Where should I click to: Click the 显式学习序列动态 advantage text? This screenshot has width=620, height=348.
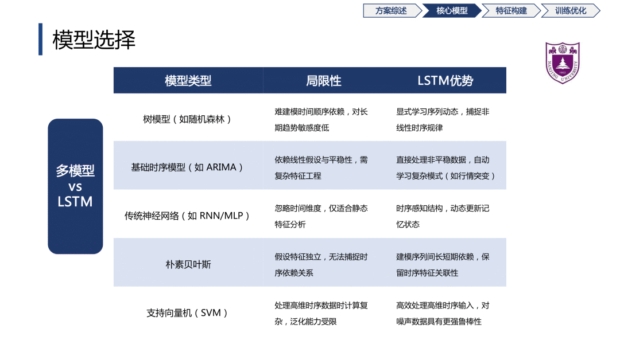click(443, 120)
